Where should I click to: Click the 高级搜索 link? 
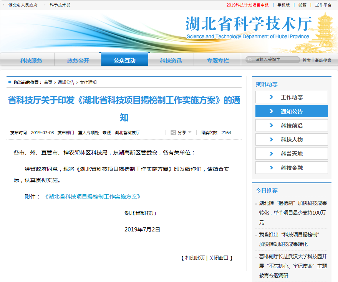(323, 60)
